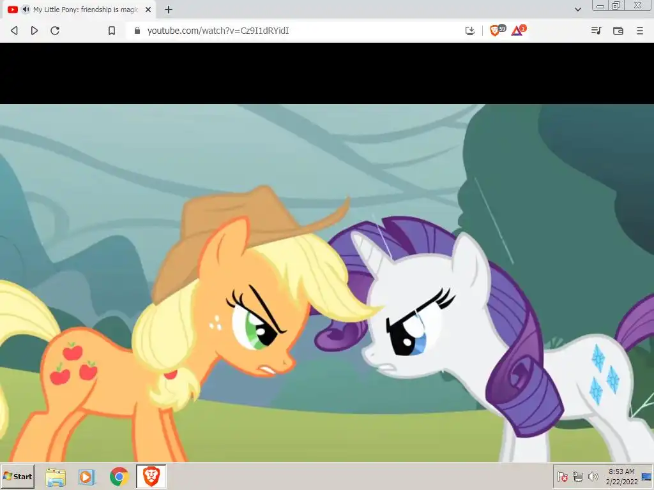Image resolution: width=654 pixels, height=490 pixels.
Task: Open the media playlist icon in the toolbar
Action: point(596,31)
